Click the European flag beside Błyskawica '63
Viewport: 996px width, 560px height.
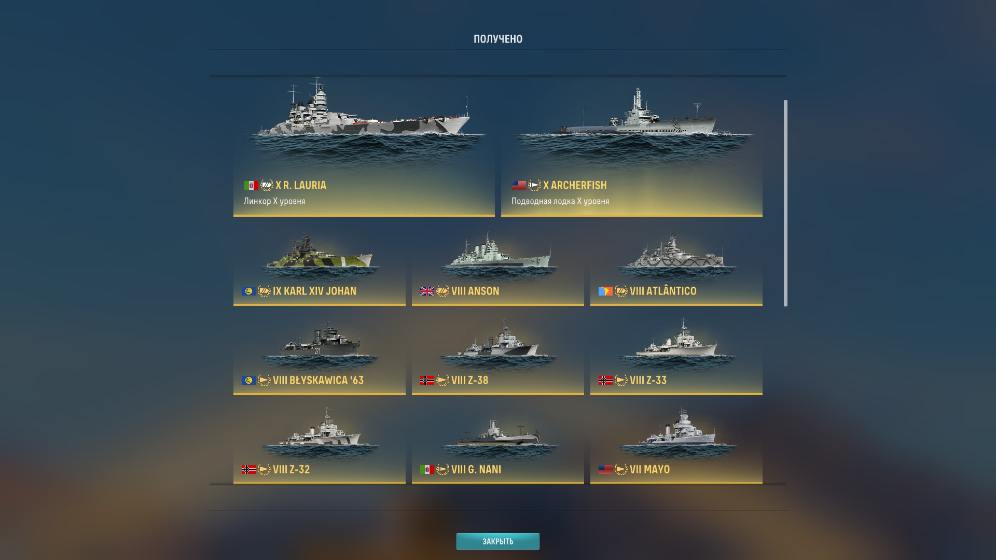click(x=248, y=381)
